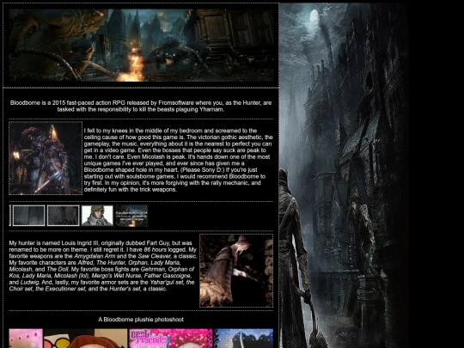Click the italic text 'Father Gascoigne'
The image size is (464, 348).
click(x=168, y=276)
